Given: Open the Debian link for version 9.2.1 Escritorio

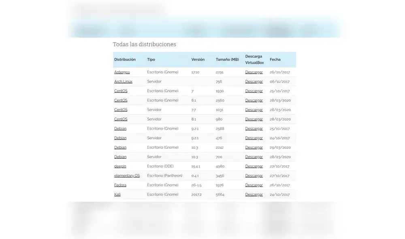Looking at the screenshot, I should (x=120, y=128).
